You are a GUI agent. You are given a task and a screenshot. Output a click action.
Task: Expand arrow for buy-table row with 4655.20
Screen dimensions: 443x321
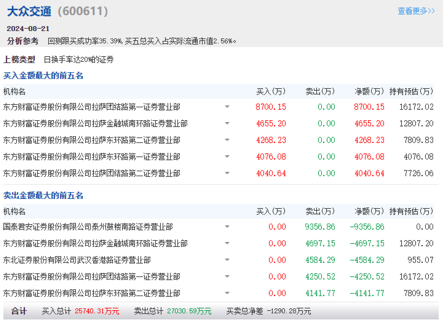tap(227, 123)
